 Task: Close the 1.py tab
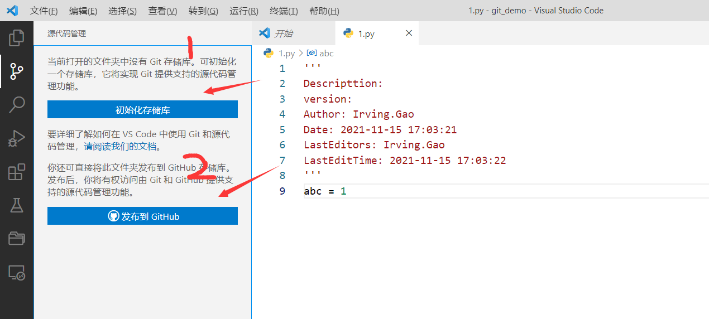click(x=409, y=33)
